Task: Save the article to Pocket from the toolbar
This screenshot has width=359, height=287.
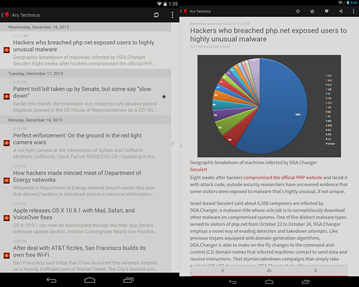Action: click(x=327, y=11)
